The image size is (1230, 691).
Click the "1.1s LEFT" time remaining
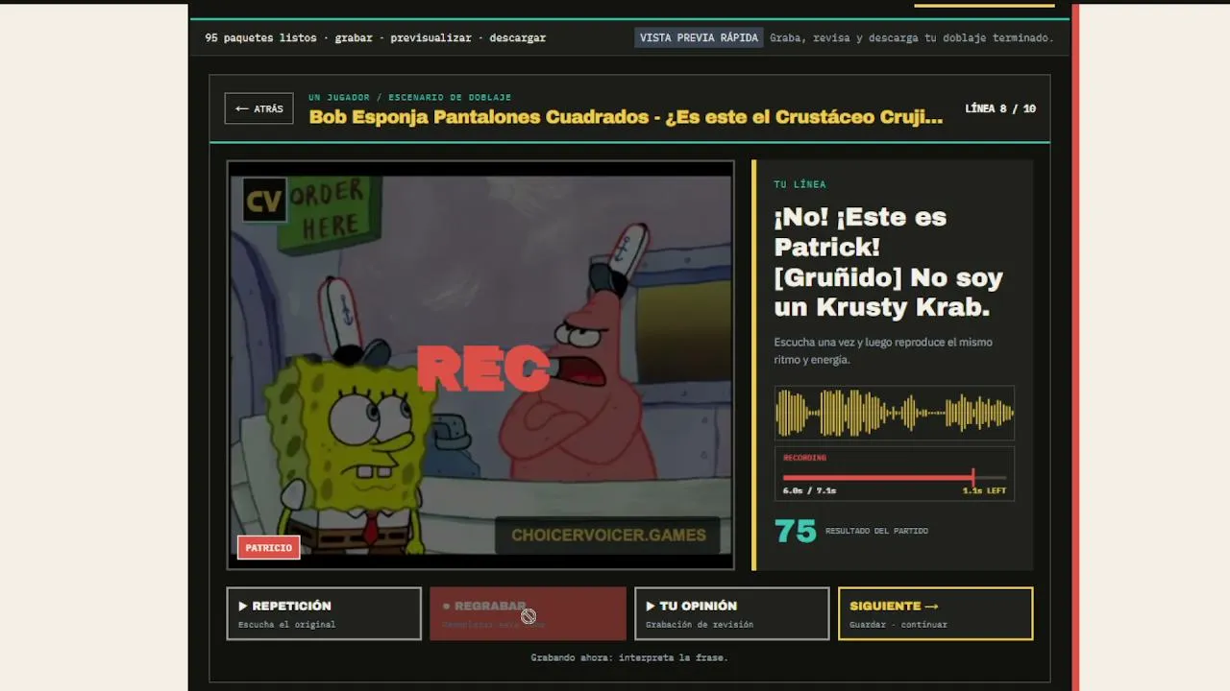click(984, 490)
